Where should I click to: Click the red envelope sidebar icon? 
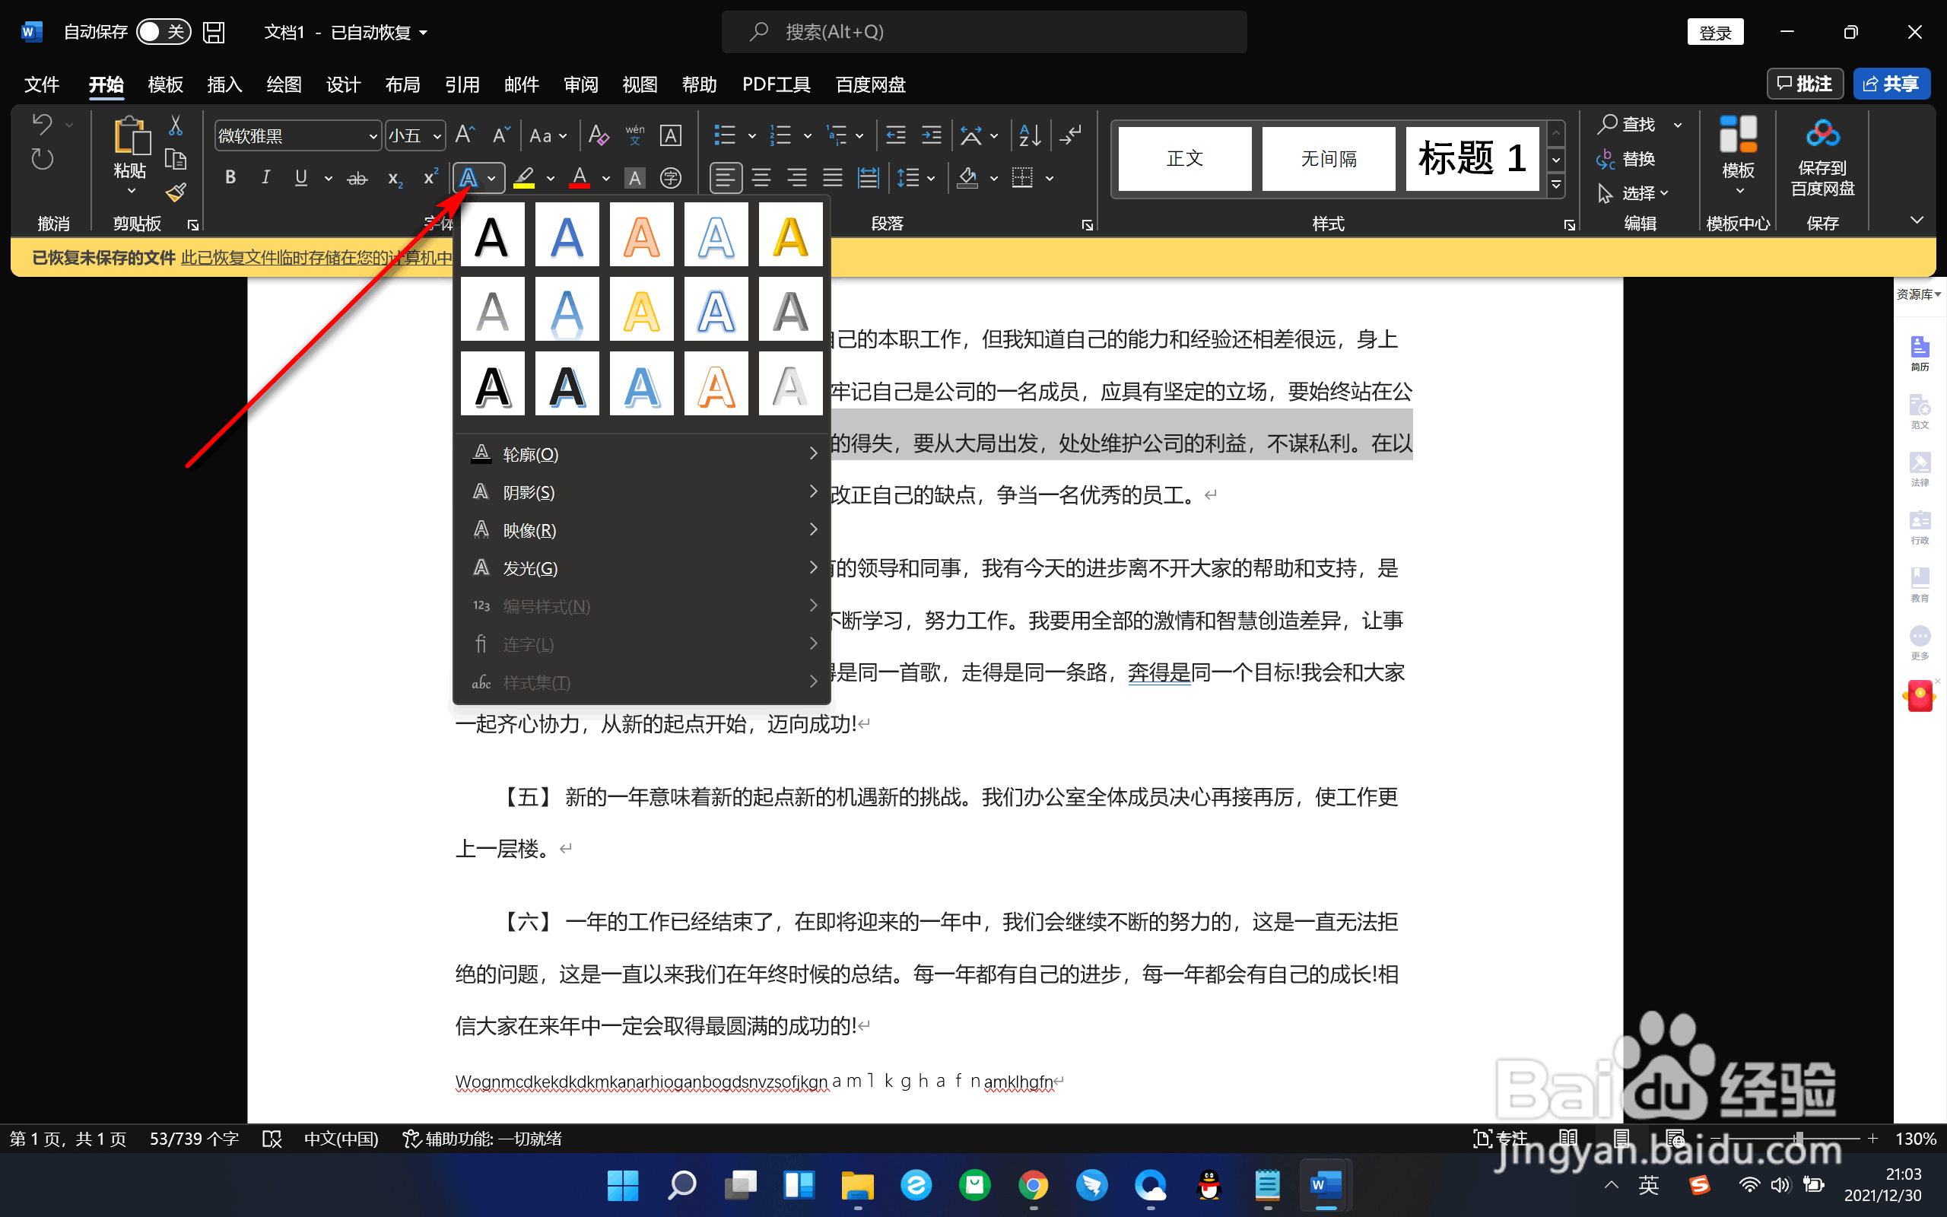(1920, 696)
